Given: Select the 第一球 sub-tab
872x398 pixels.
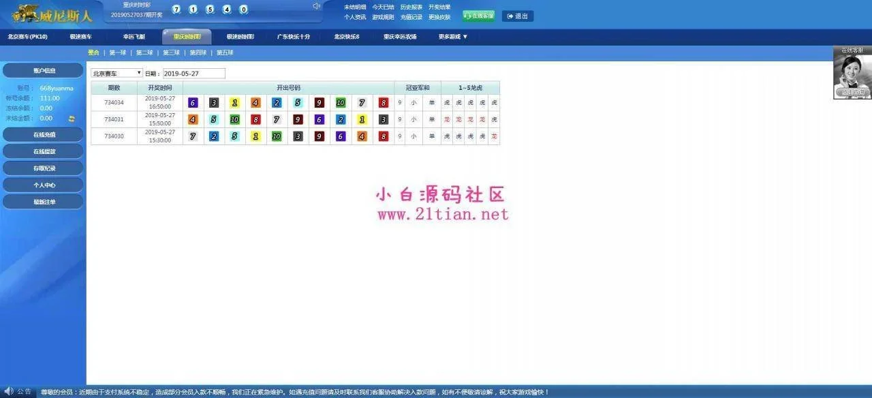Looking at the screenshot, I should click(x=118, y=52).
